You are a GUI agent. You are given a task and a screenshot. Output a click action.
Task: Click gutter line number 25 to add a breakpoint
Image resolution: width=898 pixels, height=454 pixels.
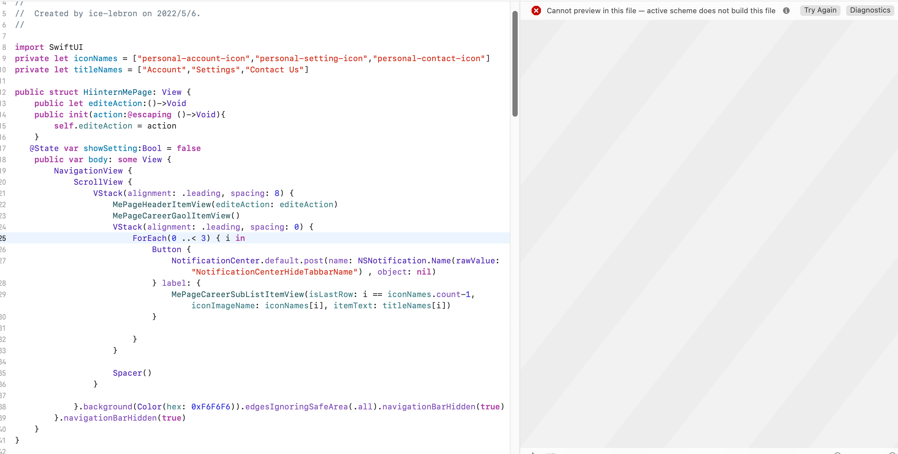3,238
